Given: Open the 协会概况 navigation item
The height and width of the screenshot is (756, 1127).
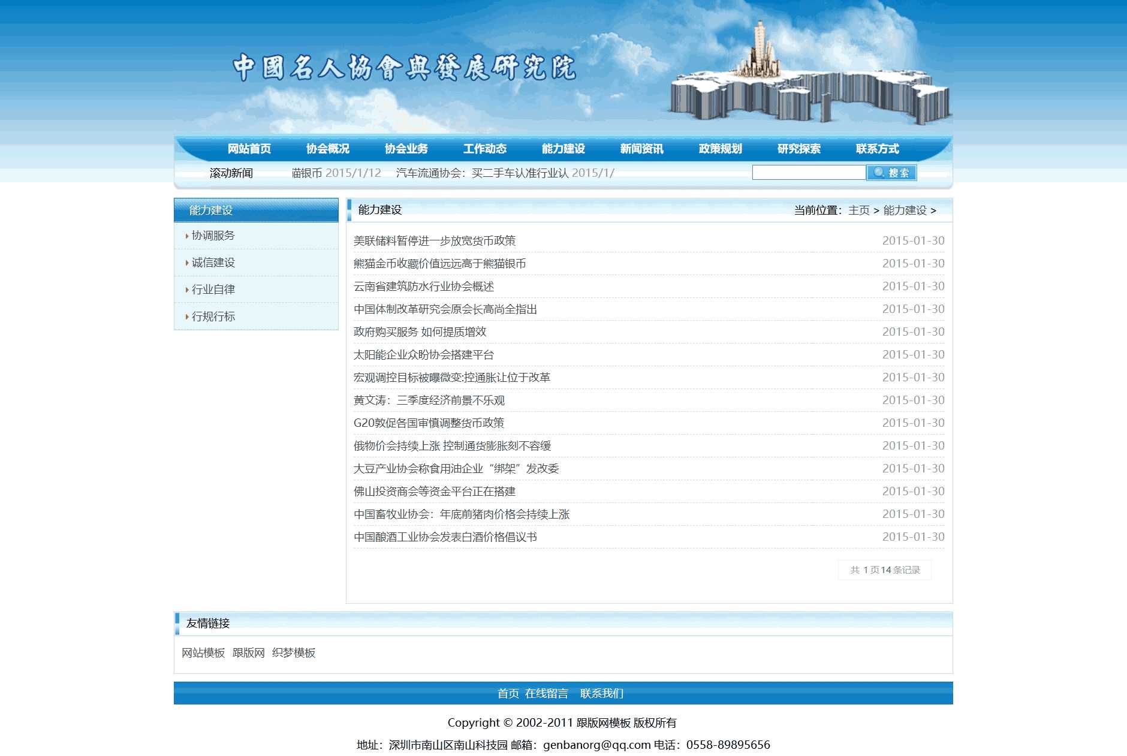Looking at the screenshot, I should (327, 149).
